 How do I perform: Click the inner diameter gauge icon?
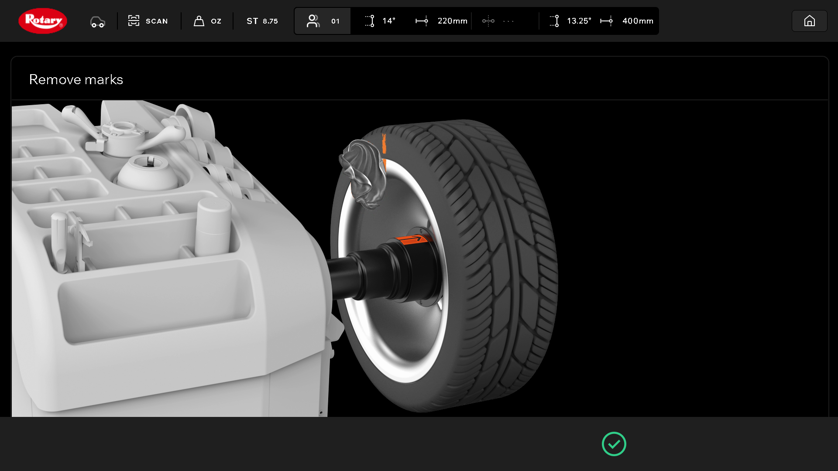tap(370, 21)
